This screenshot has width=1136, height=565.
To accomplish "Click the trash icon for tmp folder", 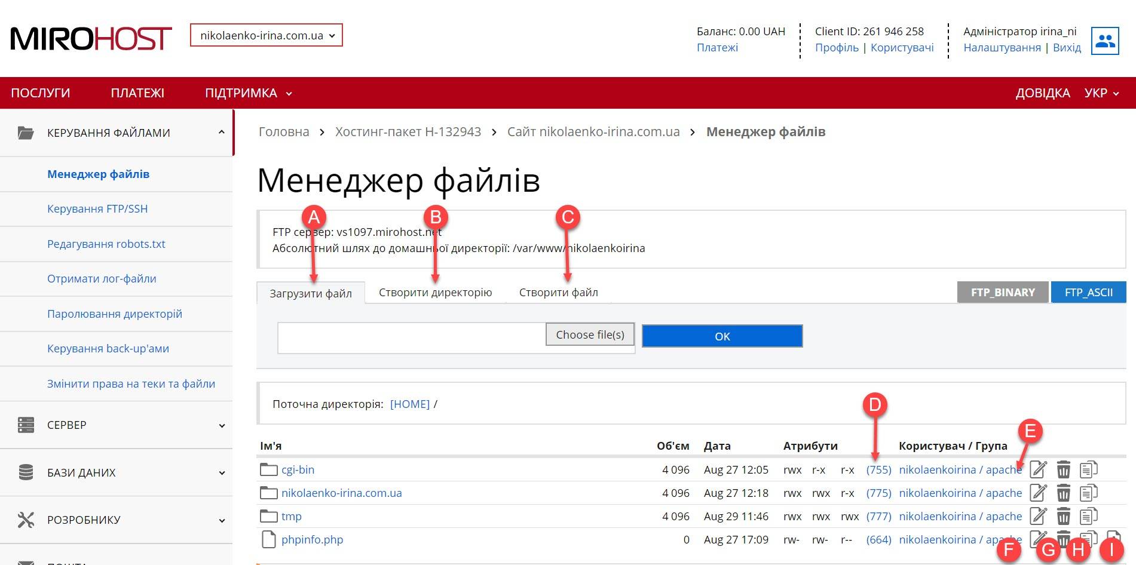I will pos(1064,516).
